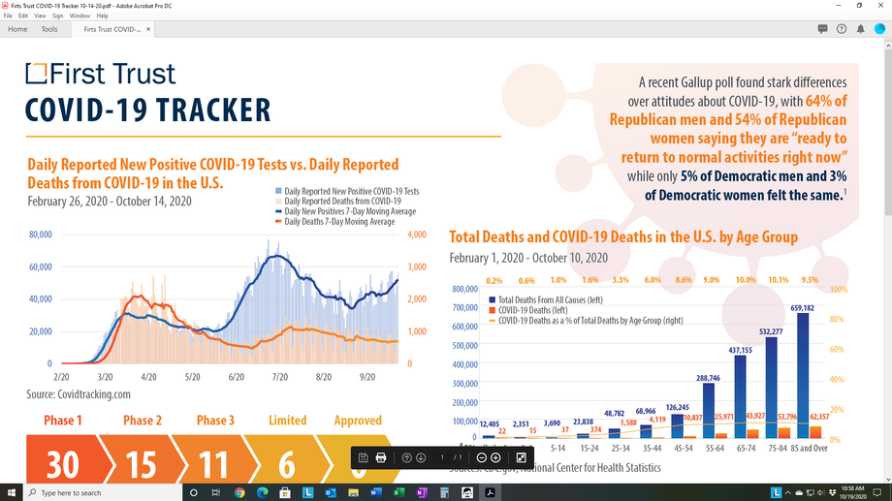Click 'Phase 3' label above the 11 arrow
This screenshot has height=501, width=892.
coord(215,421)
